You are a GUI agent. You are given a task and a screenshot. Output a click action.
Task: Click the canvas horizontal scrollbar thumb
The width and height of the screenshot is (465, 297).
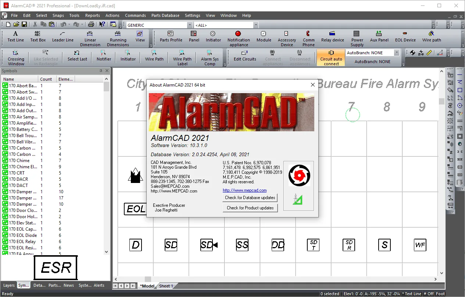coord(148,279)
